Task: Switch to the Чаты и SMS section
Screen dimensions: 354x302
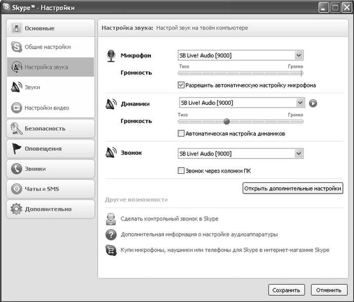Action: pyautogui.click(x=50, y=189)
